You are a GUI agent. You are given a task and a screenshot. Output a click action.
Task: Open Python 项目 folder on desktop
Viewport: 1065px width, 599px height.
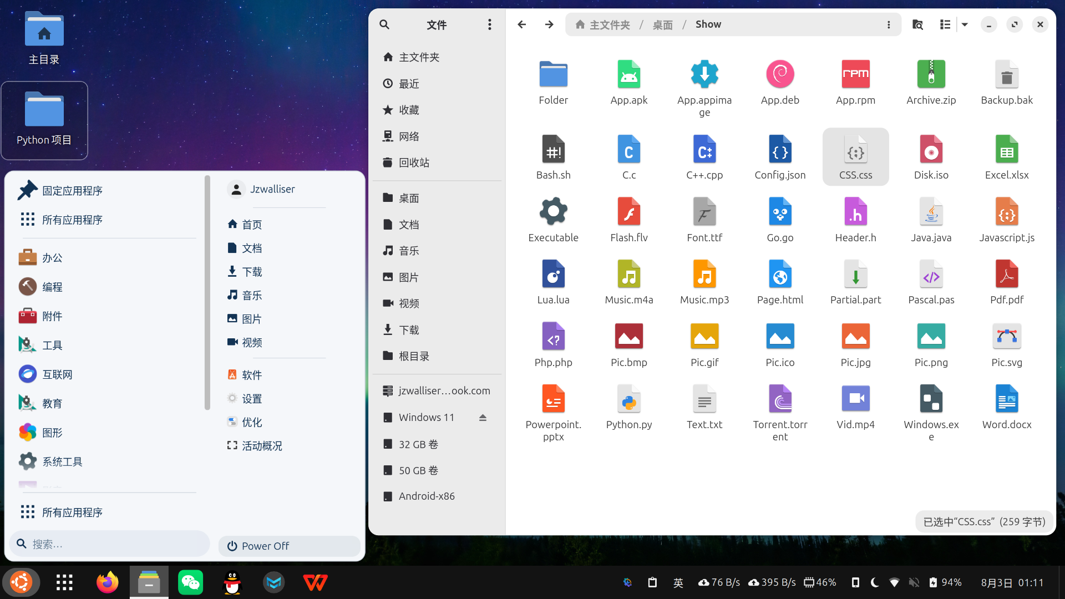pyautogui.click(x=44, y=120)
